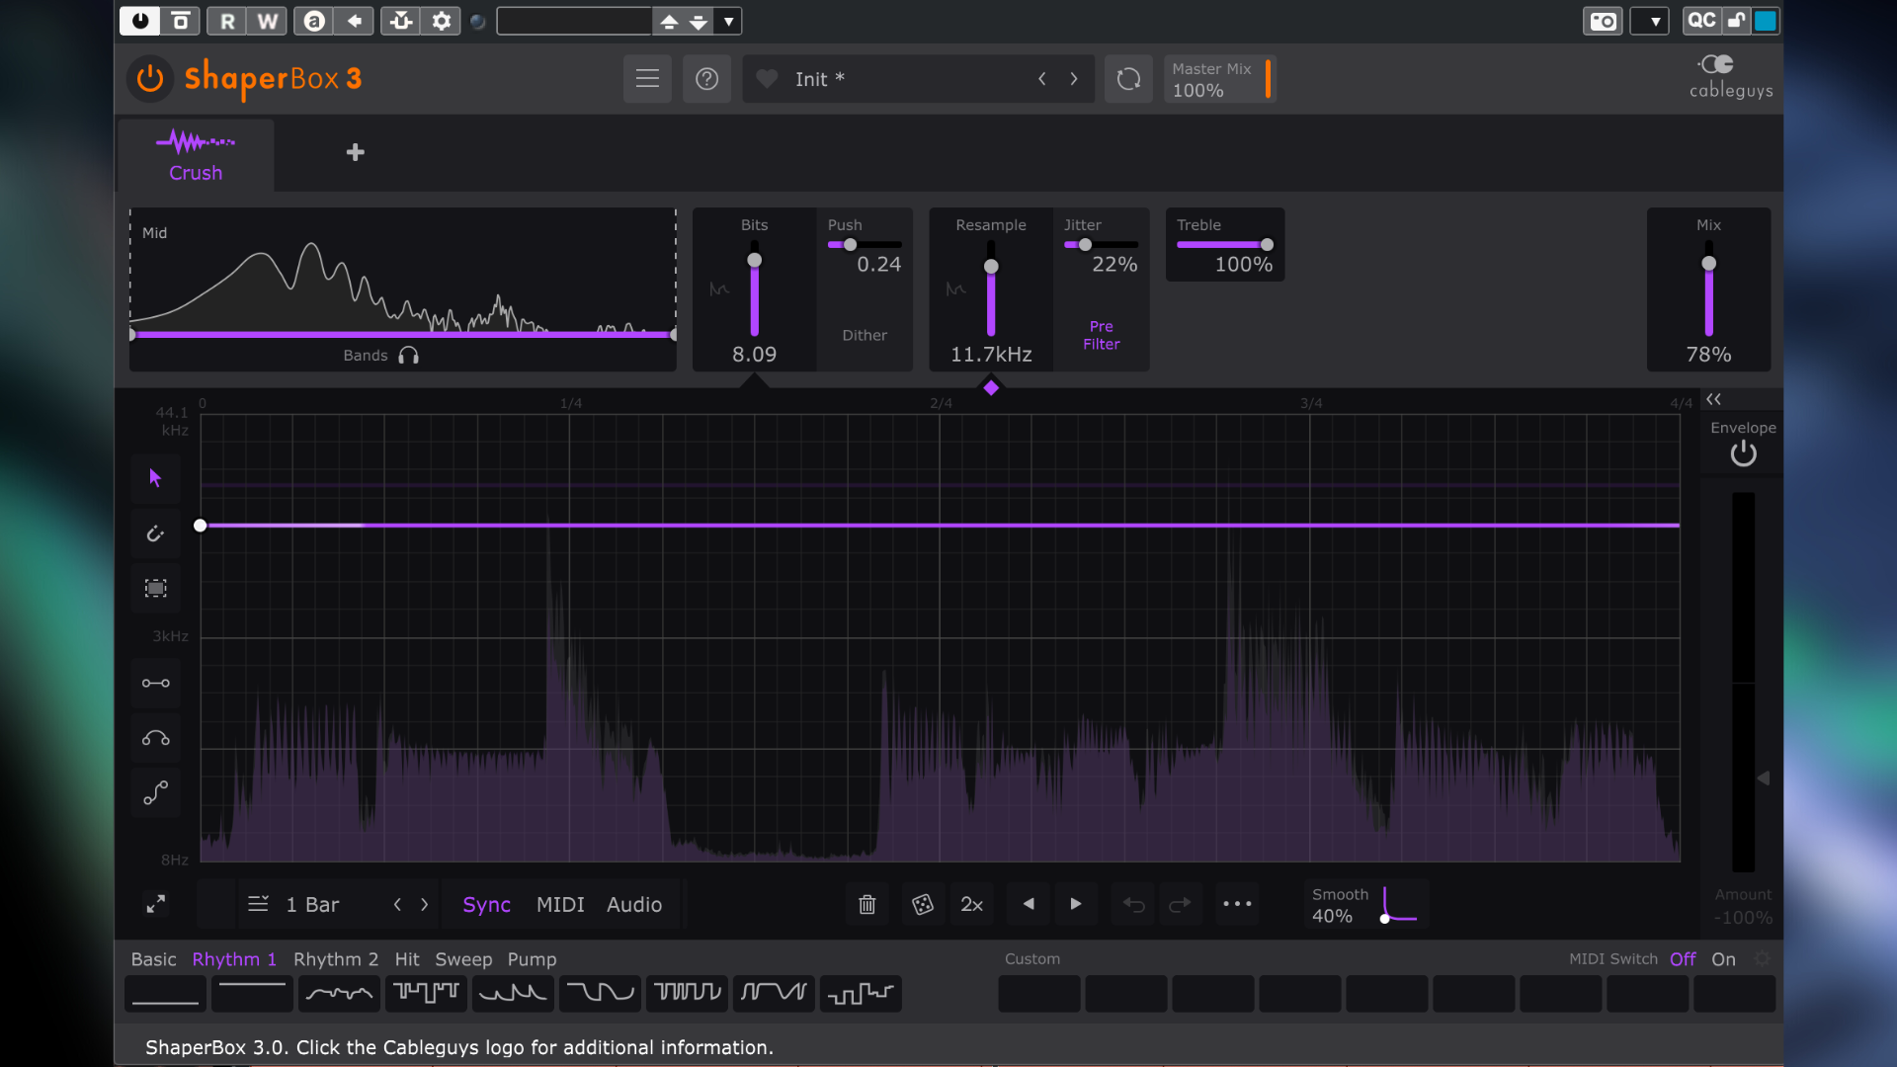Click the headphones icon next to Bands

pos(408,356)
